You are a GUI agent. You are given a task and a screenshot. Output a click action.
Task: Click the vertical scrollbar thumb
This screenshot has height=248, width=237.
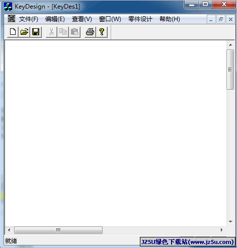(230, 70)
